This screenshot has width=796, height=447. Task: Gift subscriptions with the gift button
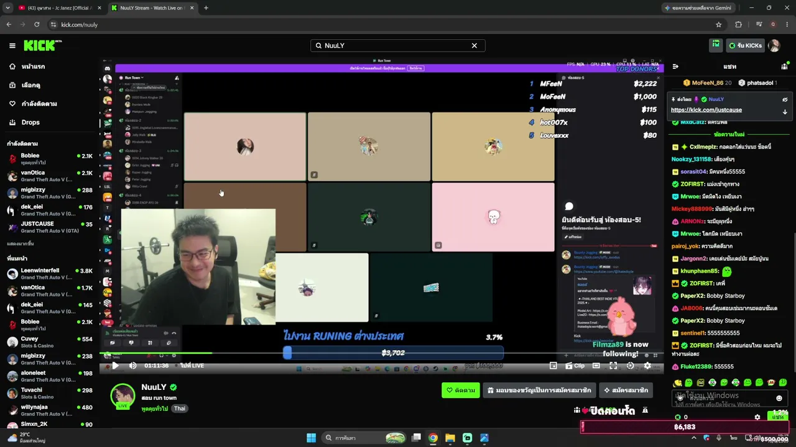pos(539,391)
